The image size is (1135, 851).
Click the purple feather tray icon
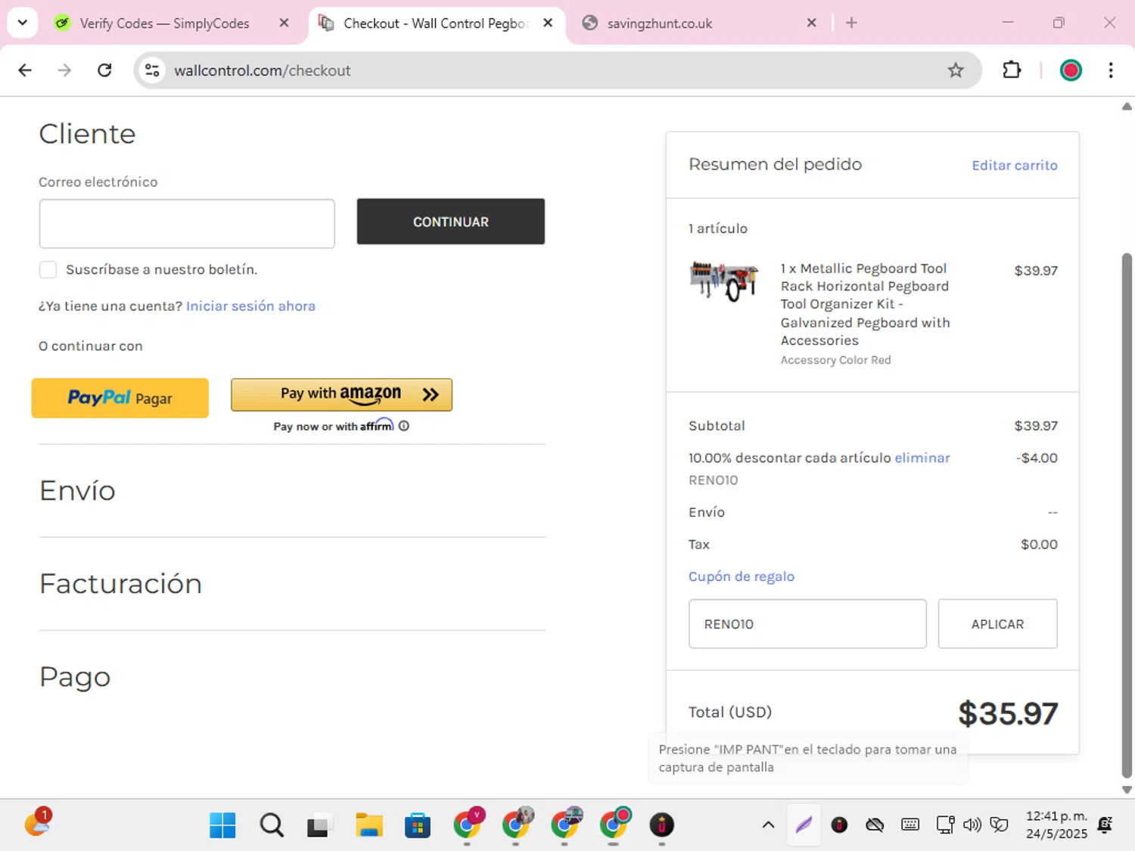coord(804,825)
